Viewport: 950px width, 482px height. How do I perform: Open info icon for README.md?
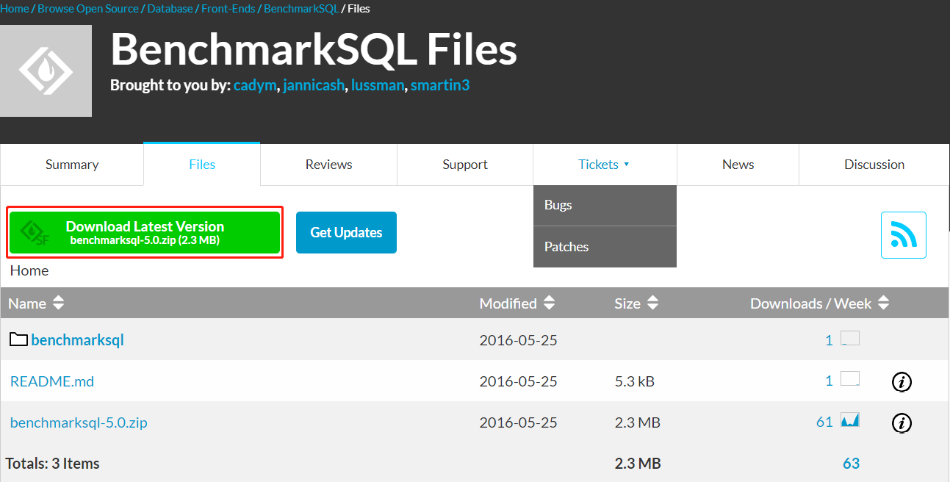pos(902,382)
